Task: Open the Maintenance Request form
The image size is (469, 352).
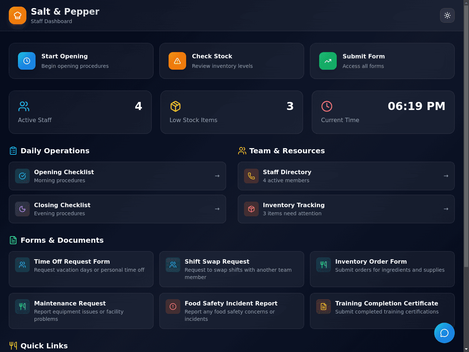Action: (81, 311)
